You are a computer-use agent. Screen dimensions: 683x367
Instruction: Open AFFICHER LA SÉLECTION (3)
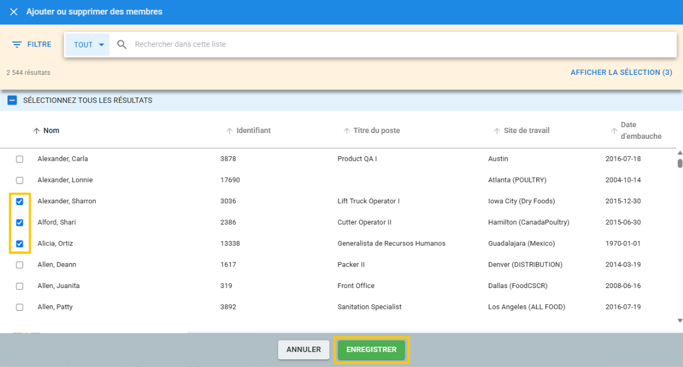click(621, 72)
